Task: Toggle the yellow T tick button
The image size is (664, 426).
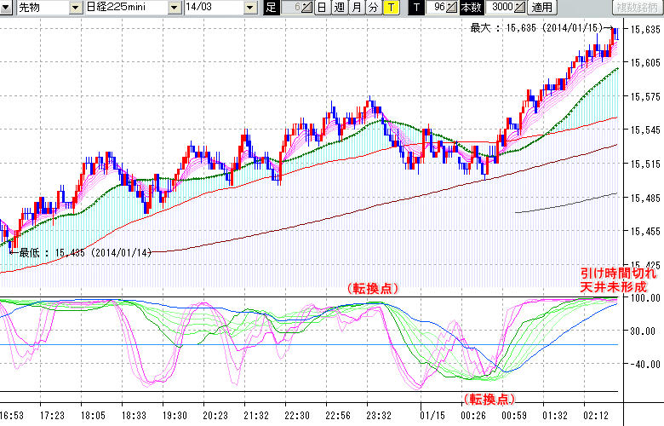Action: tap(390, 8)
